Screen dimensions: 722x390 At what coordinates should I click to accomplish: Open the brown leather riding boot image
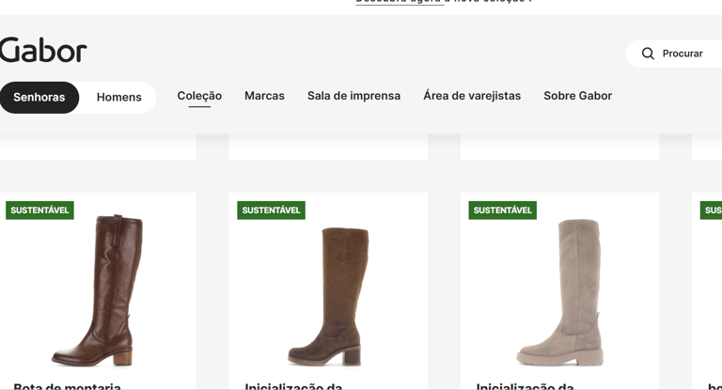pos(98,290)
